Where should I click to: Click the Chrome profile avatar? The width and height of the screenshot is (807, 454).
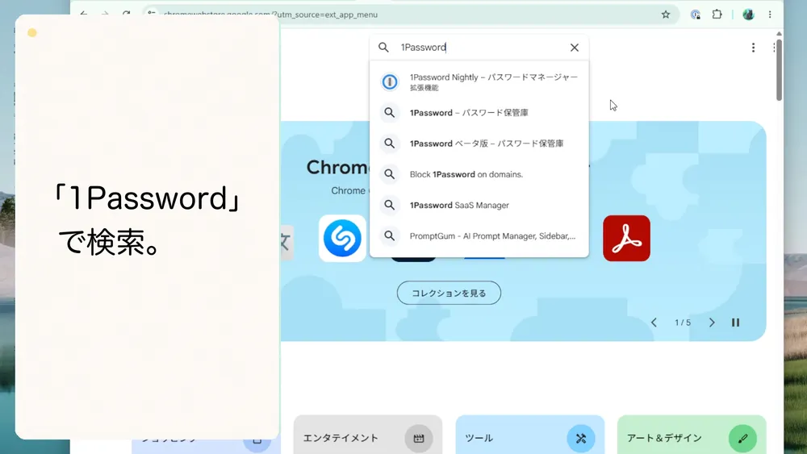coord(748,15)
